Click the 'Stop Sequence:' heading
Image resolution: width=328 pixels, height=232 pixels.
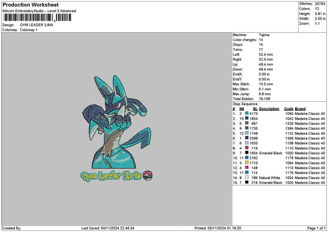[245, 104]
